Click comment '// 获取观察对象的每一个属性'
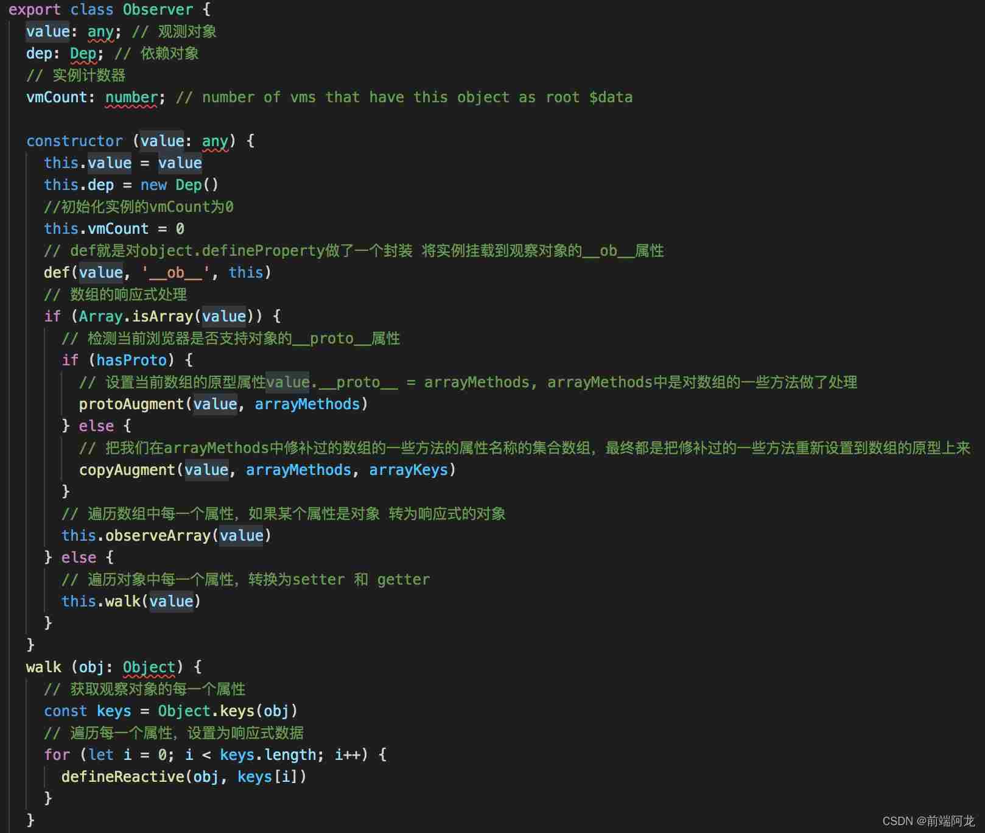The image size is (985, 833). click(145, 689)
